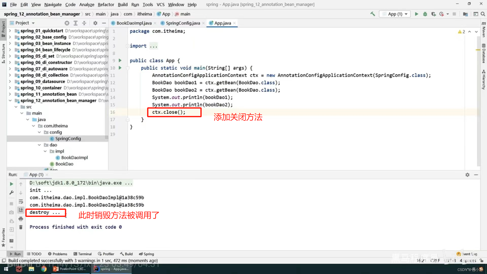Click the locate file target icon
Screen dimensions: 487x274
67,23
